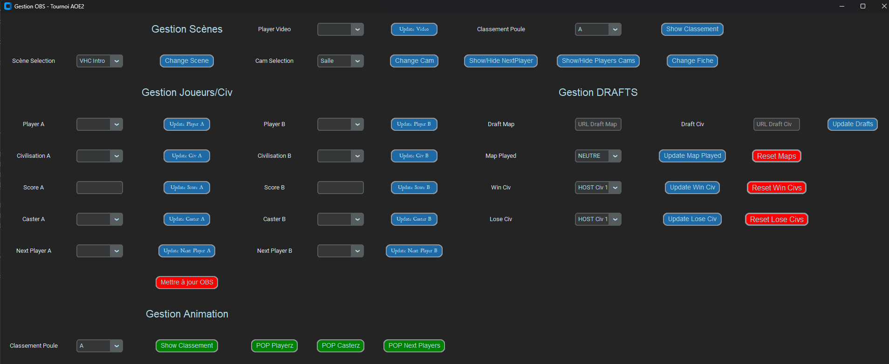Click the blue Show Classement button

point(692,29)
